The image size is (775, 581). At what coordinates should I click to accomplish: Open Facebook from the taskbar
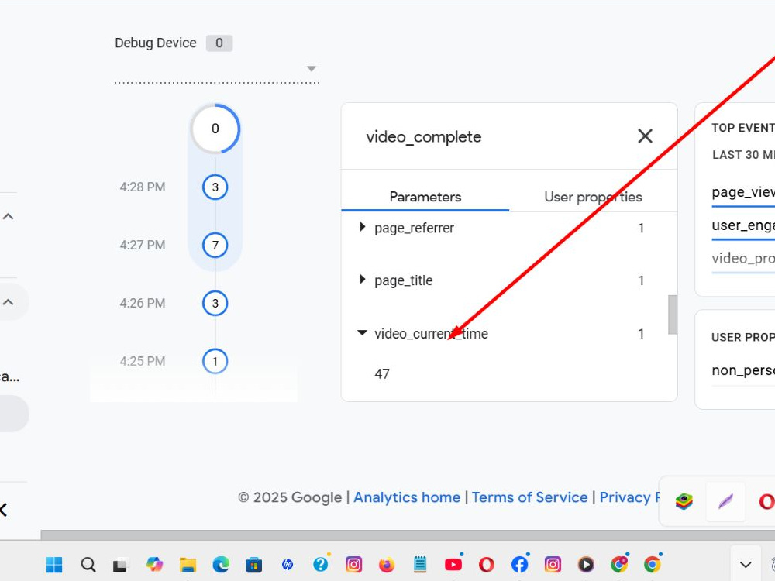click(519, 565)
